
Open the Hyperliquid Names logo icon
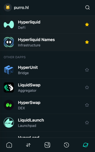[x=9, y=42]
